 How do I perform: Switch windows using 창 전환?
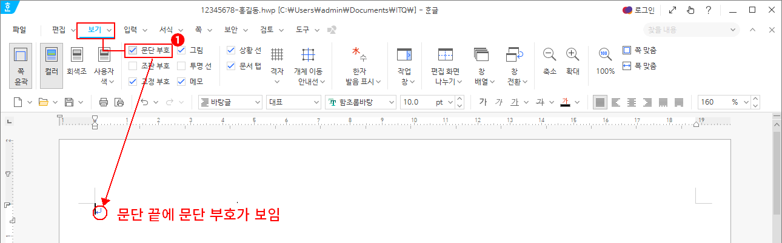(x=515, y=65)
